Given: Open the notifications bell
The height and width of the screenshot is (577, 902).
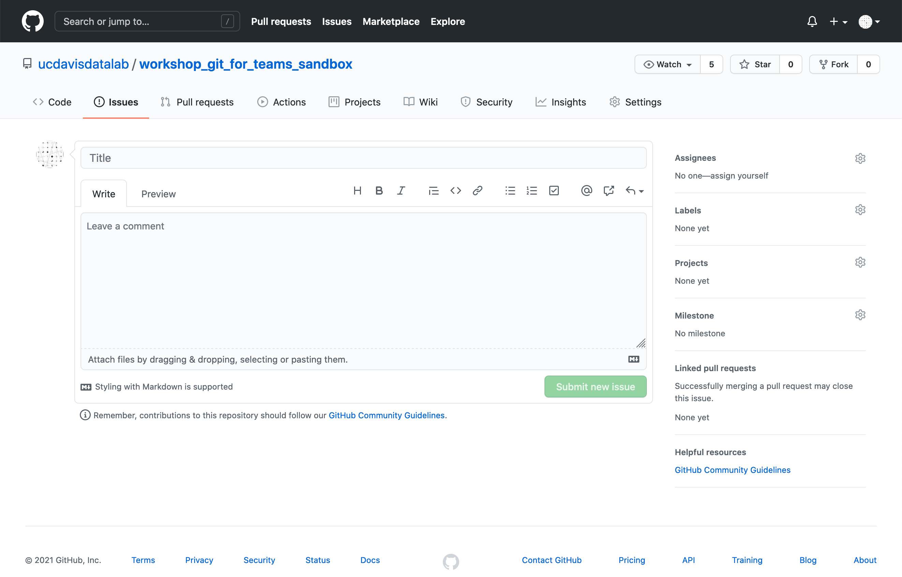Looking at the screenshot, I should 812,22.
